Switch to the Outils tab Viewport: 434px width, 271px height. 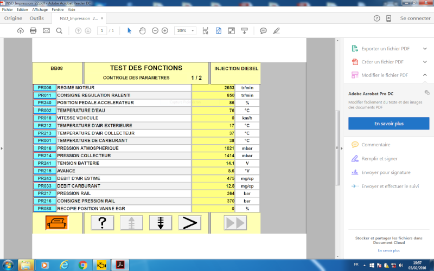tap(36, 18)
